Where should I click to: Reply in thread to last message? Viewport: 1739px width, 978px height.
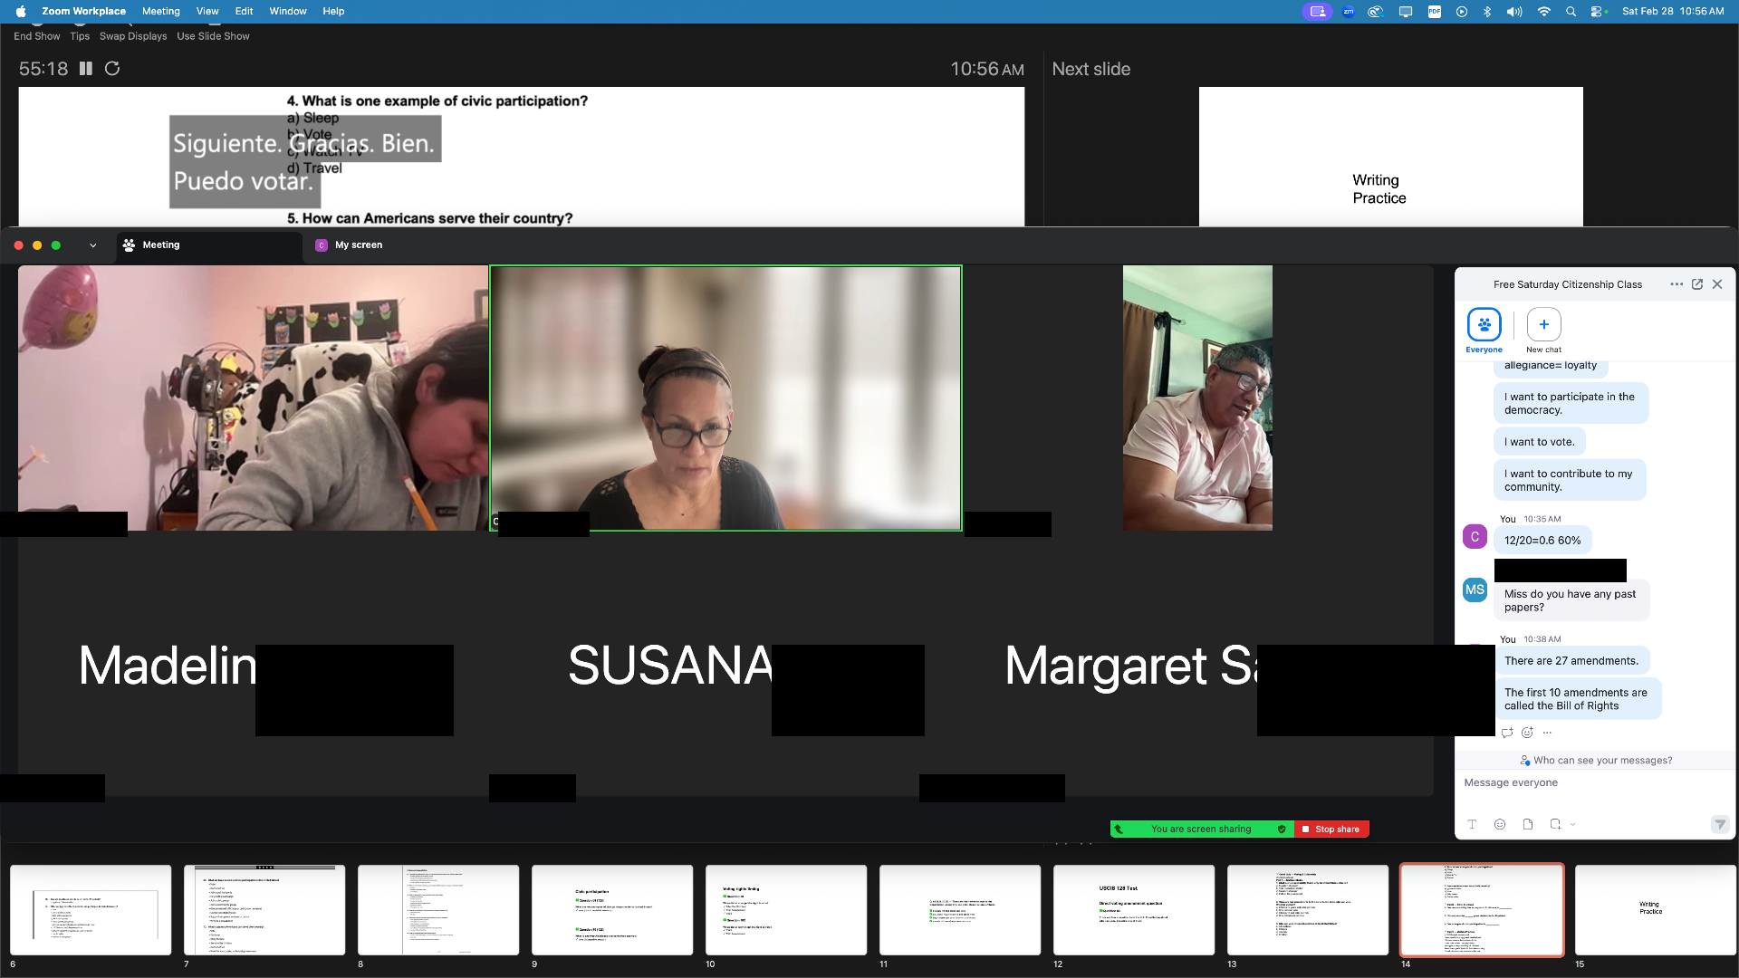point(1507,733)
